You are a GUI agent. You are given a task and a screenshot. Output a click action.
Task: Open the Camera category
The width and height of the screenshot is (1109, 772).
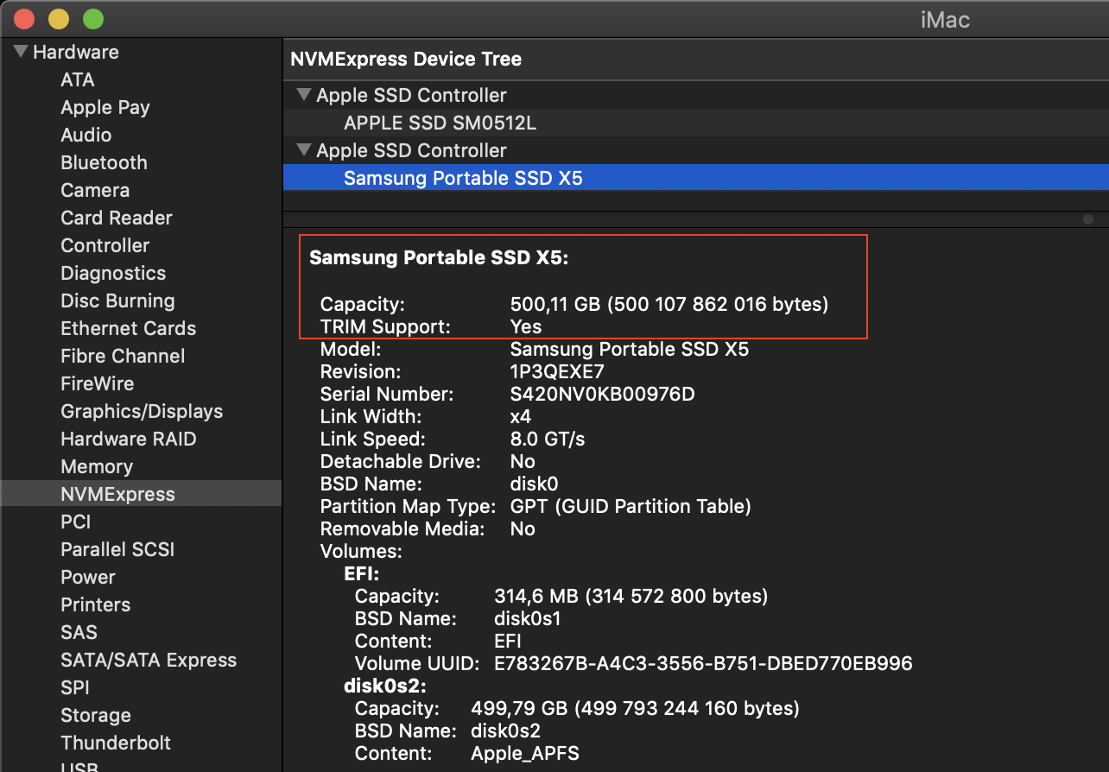click(x=95, y=190)
